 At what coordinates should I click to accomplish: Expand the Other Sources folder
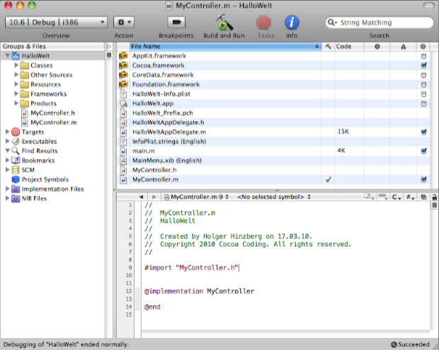(x=16, y=74)
